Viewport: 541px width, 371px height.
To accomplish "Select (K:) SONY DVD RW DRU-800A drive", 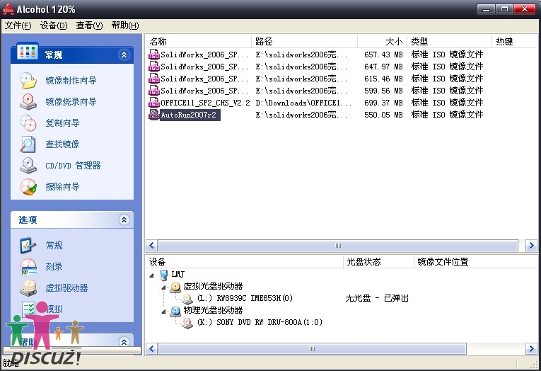I will (x=260, y=322).
